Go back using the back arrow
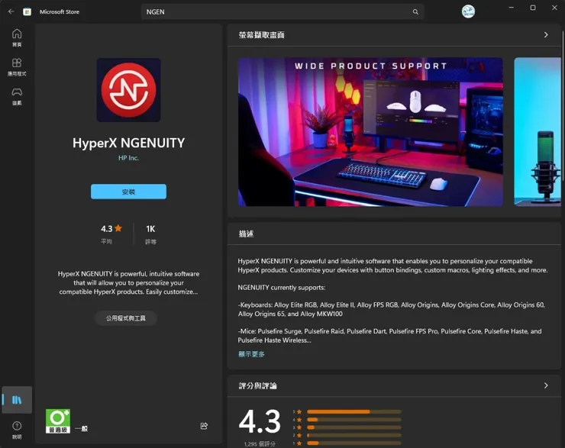Image resolution: width=565 pixels, height=448 pixels. (x=11, y=11)
